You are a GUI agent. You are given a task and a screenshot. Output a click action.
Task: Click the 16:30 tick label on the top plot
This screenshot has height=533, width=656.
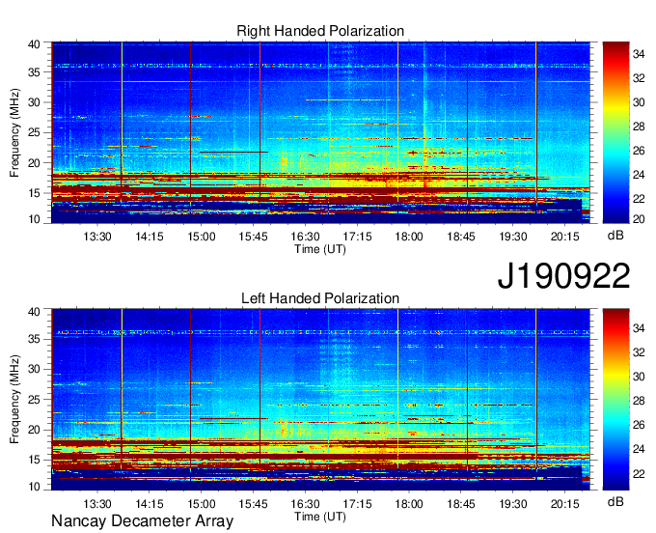[305, 237]
